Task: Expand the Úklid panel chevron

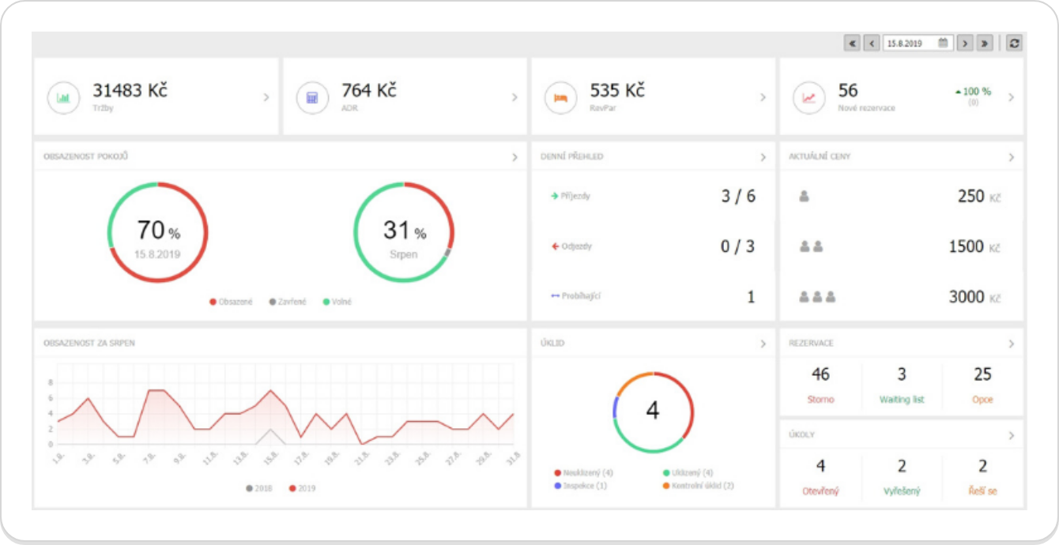Action: tap(763, 344)
